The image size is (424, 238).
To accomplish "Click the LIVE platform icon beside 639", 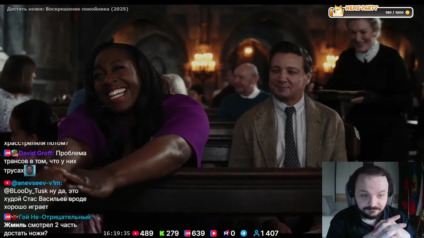I will (x=187, y=233).
